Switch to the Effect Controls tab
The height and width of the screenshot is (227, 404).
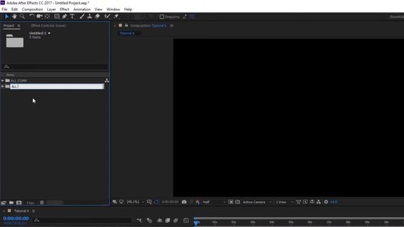tap(49, 25)
